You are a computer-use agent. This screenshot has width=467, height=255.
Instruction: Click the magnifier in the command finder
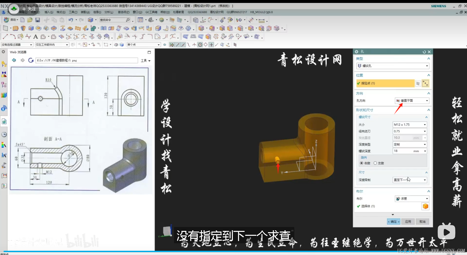click(127, 20)
